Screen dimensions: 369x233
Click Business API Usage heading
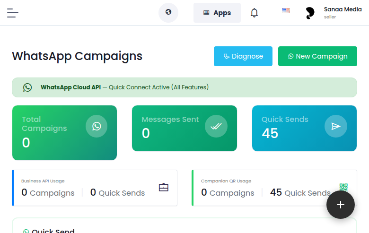pos(43,181)
